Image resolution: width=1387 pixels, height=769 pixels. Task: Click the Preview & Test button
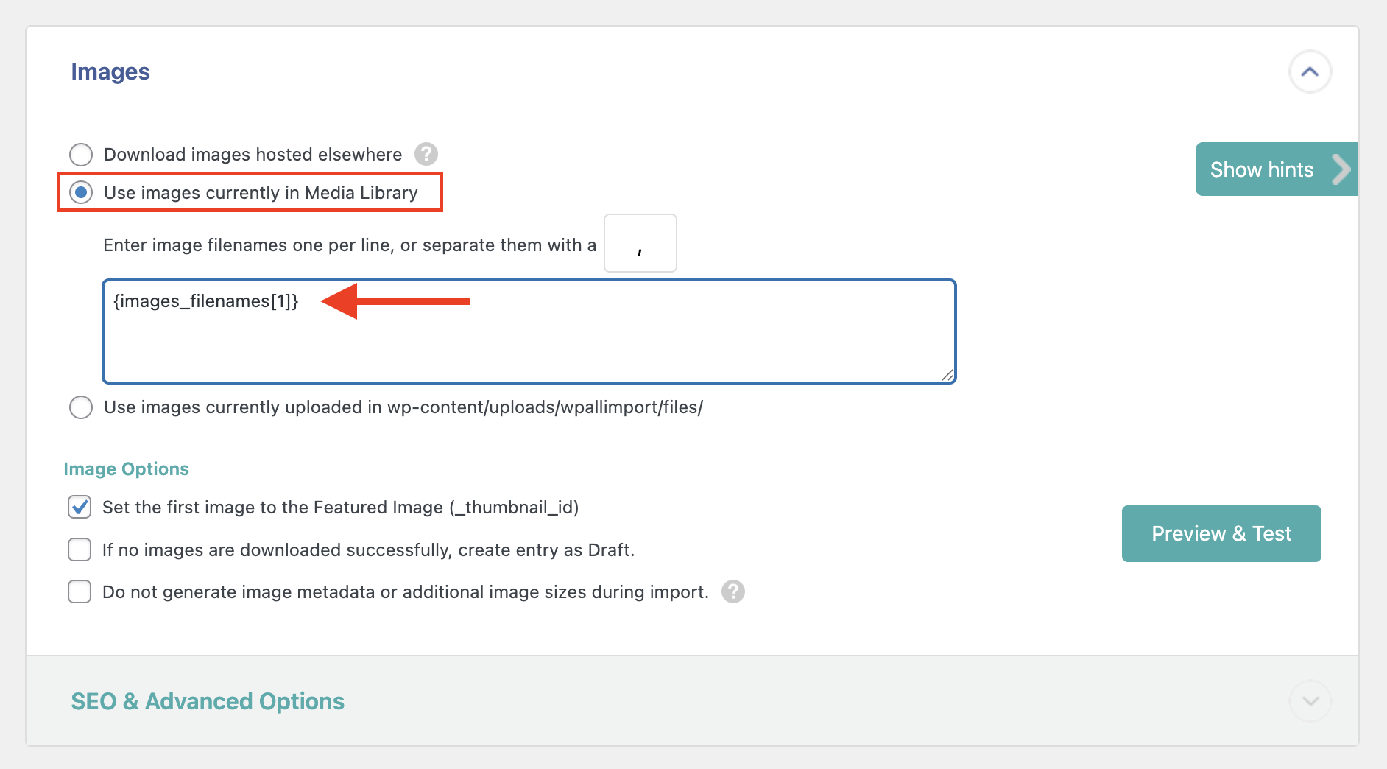(1221, 533)
